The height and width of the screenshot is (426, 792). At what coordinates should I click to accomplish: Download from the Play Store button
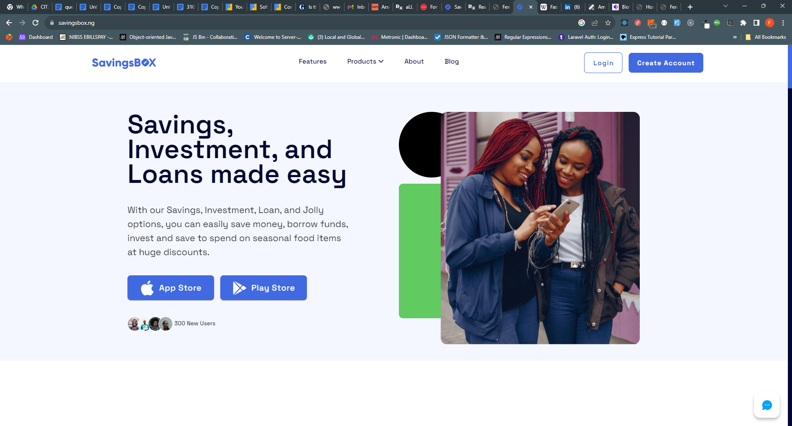tap(264, 288)
